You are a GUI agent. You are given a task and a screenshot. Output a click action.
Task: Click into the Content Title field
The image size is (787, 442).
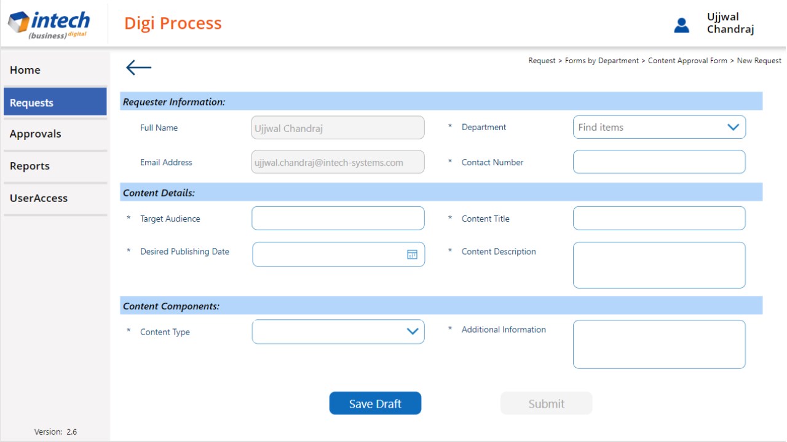pyautogui.click(x=659, y=218)
